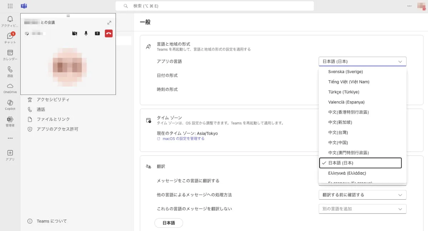Open the 翻訳する前に確認する dropdown
Screen dimensions: 428x231
(x=362, y=195)
